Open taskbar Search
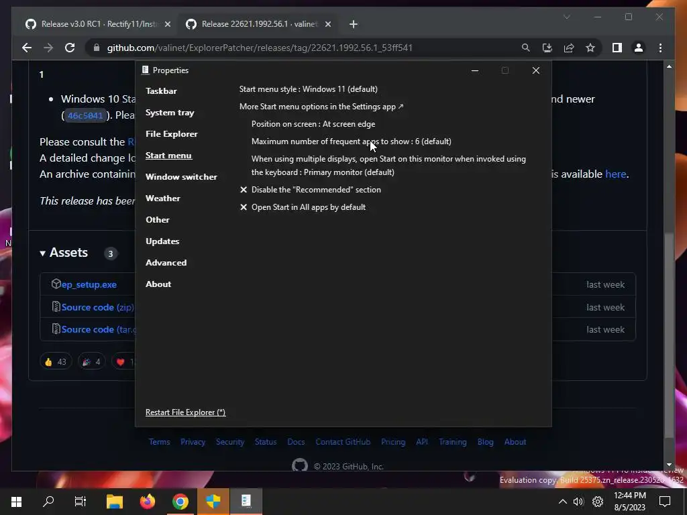Screen dimensions: 687x515 click(48, 502)
